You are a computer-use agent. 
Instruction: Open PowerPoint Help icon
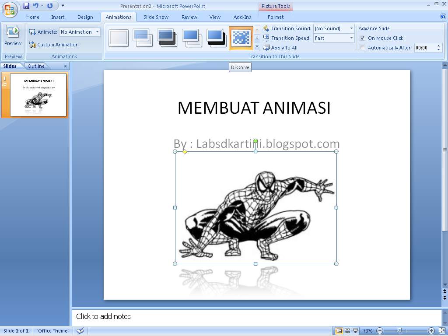pos(443,17)
